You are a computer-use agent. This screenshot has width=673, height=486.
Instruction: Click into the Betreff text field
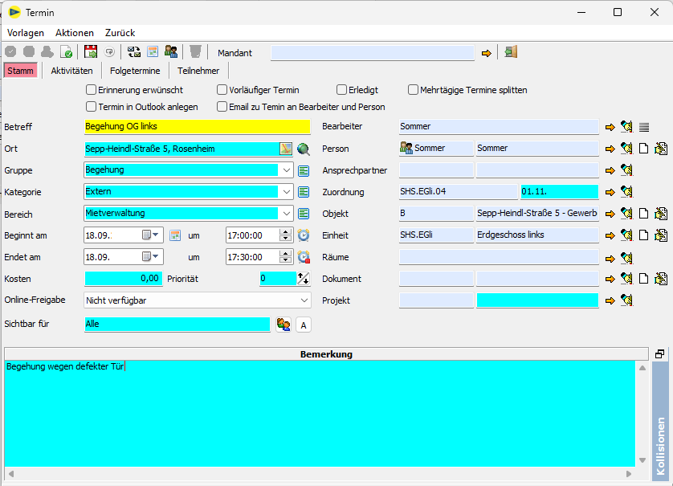tap(196, 127)
